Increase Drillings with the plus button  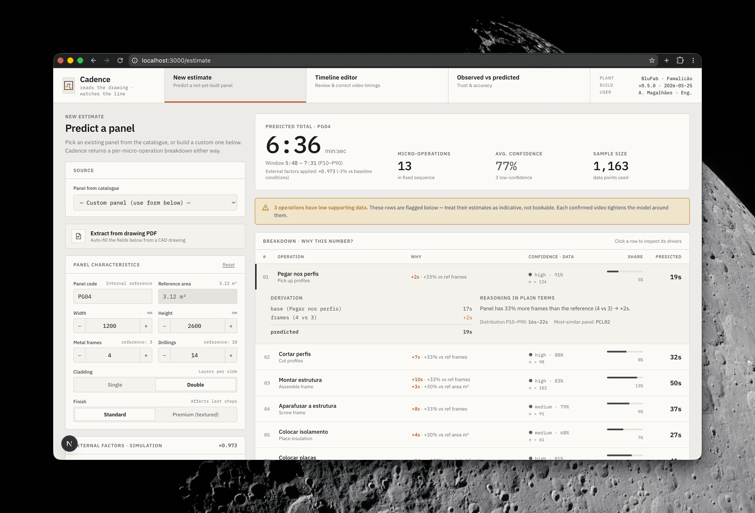tap(231, 355)
